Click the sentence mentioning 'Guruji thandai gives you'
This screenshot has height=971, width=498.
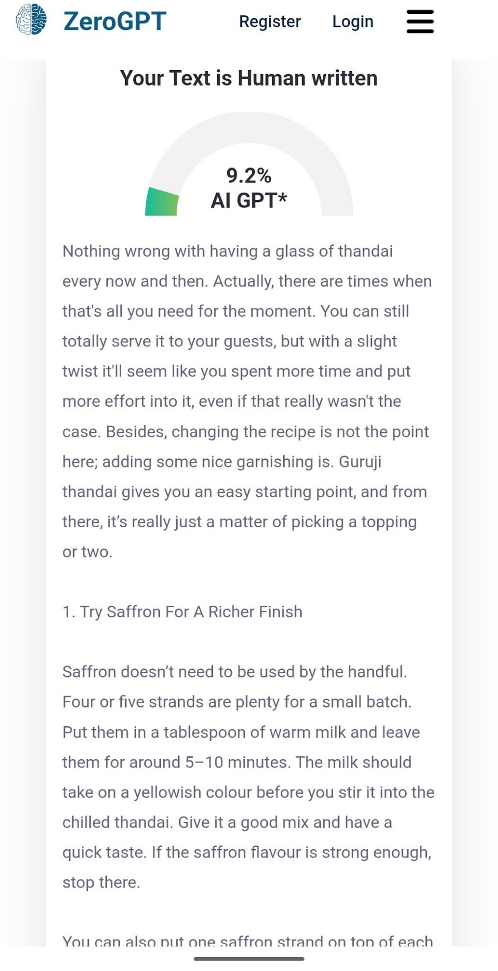point(245,506)
